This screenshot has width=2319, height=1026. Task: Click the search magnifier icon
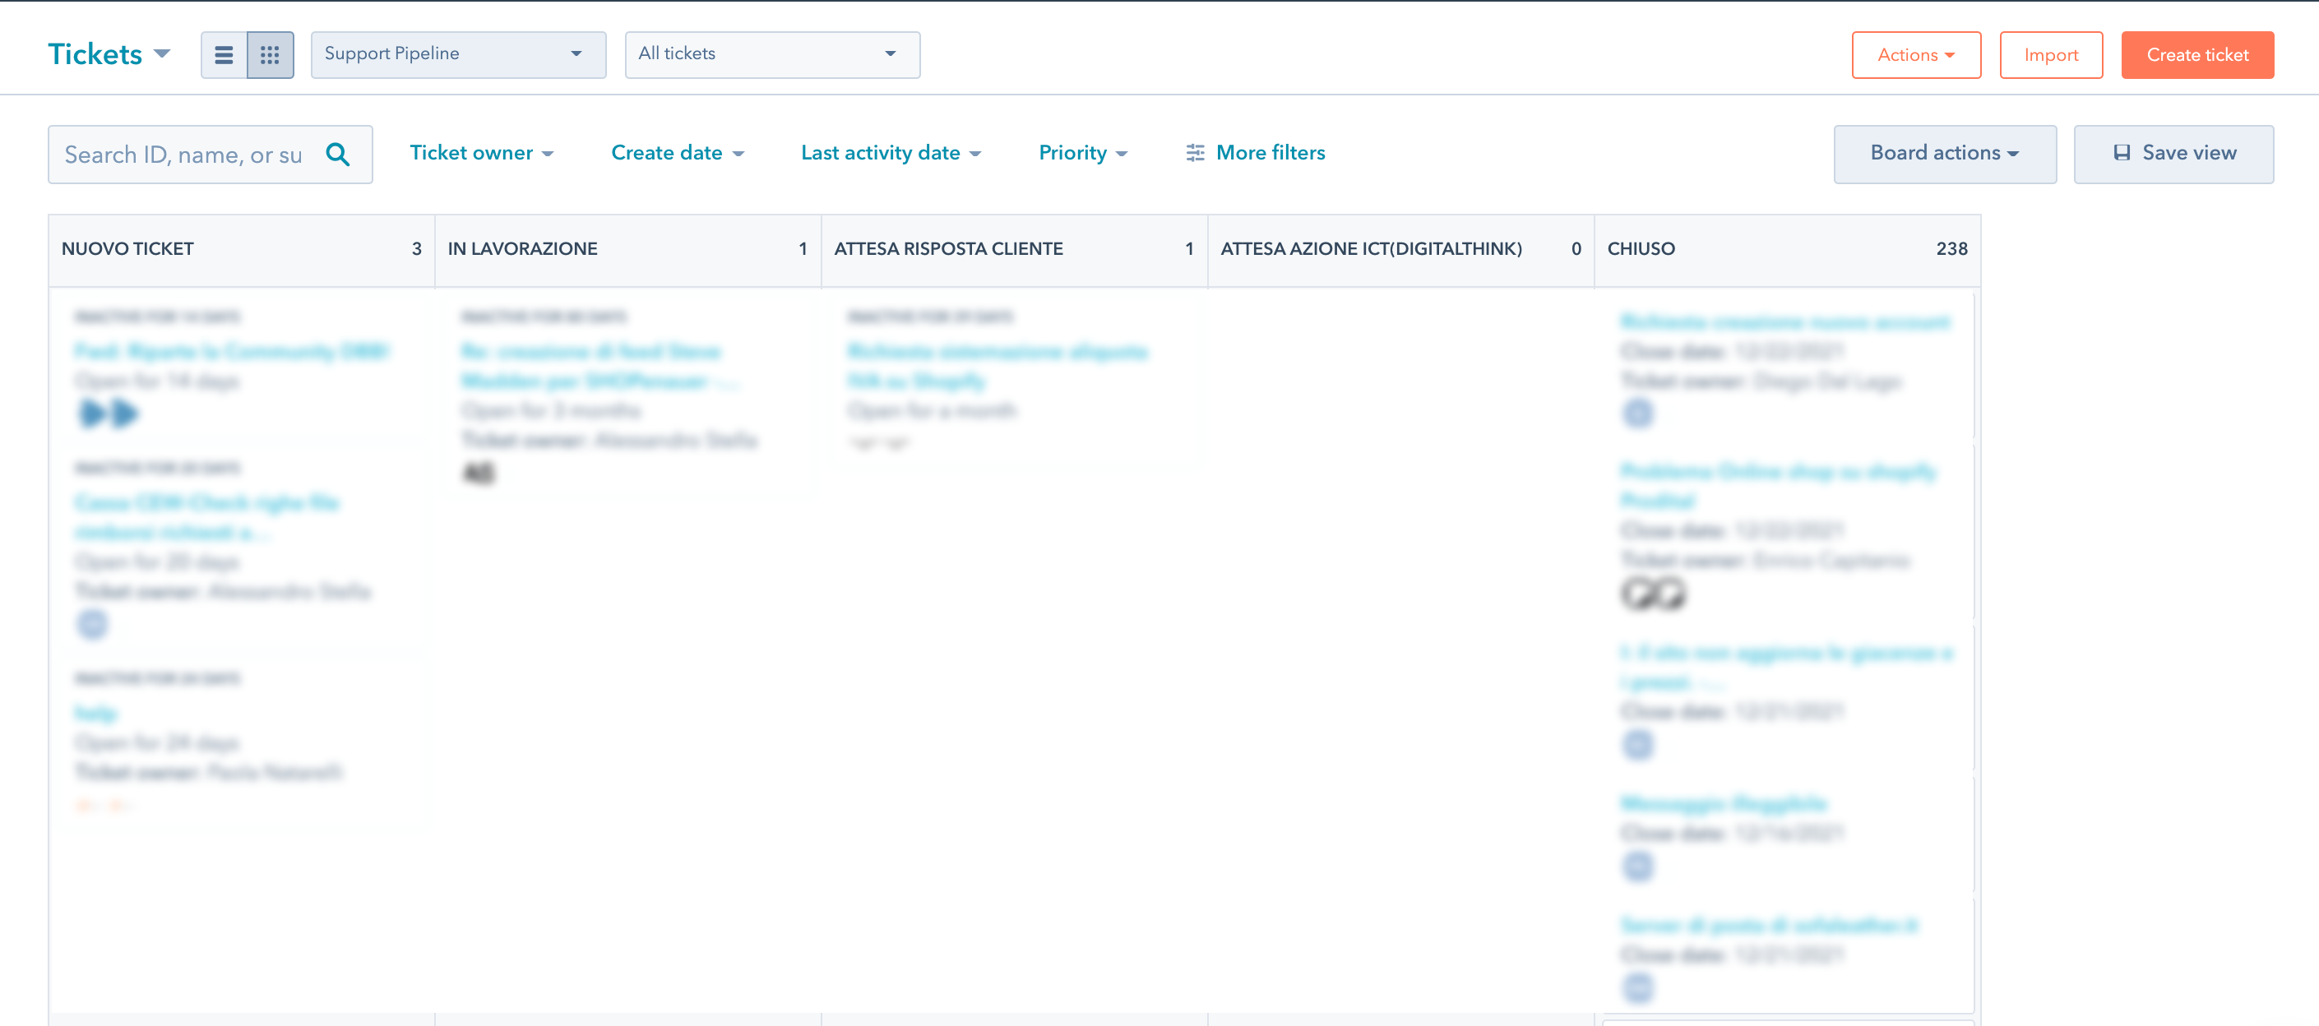(338, 155)
